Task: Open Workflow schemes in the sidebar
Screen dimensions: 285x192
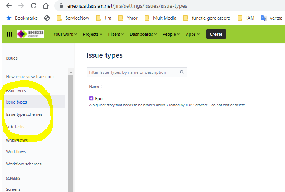Action: coord(23,164)
